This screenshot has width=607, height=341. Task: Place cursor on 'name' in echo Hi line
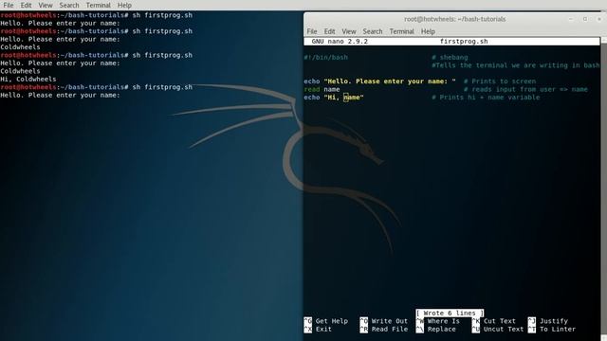point(352,98)
